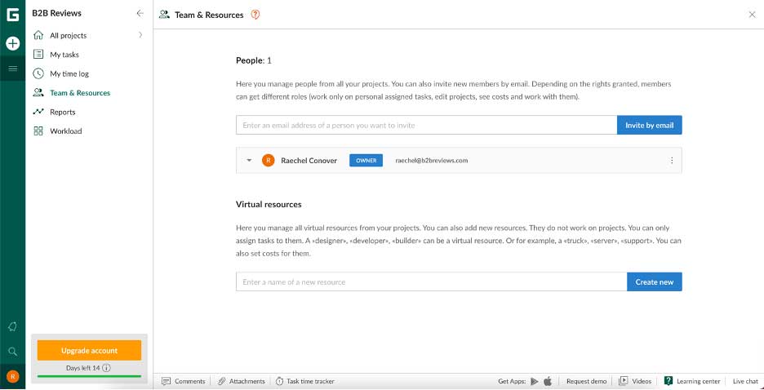This screenshot has width=764, height=390.
Task: Open Workload view
Action: [x=66, y=131]
